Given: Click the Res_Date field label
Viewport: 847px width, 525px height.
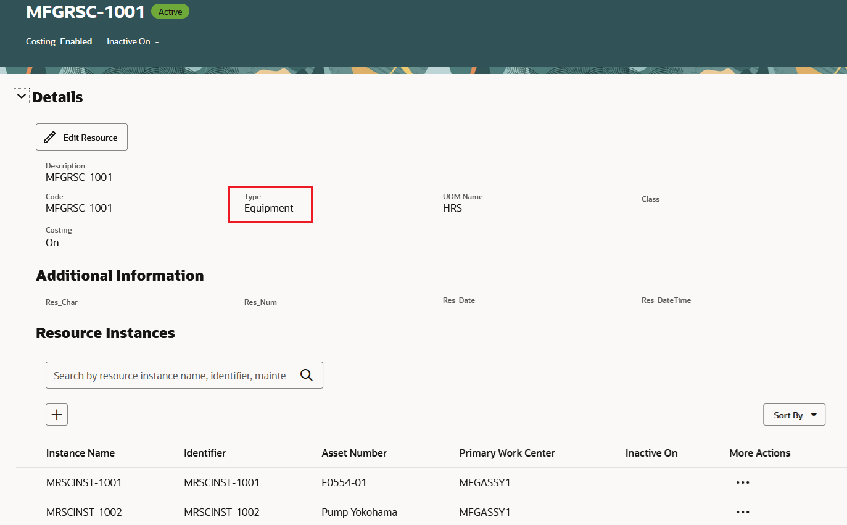Looking at the screenshot, I should coord(459,300).
